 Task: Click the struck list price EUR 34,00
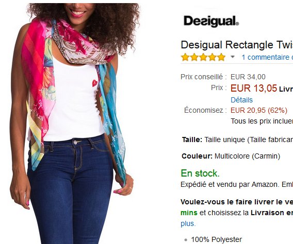point(248,77)
